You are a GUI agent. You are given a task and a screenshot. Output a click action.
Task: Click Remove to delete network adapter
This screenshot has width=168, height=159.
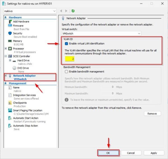(x=152, y=114)
